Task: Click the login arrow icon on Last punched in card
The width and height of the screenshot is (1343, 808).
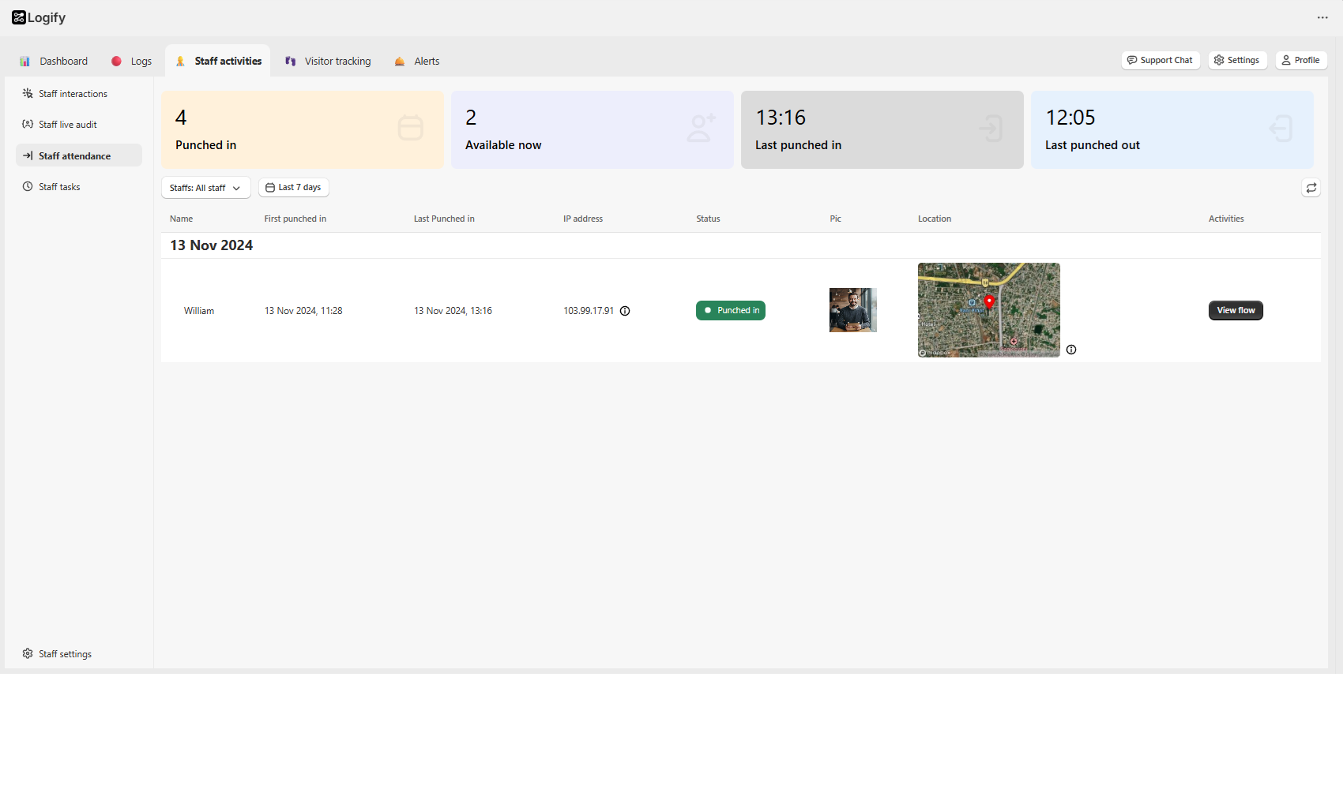Action: 991,129
